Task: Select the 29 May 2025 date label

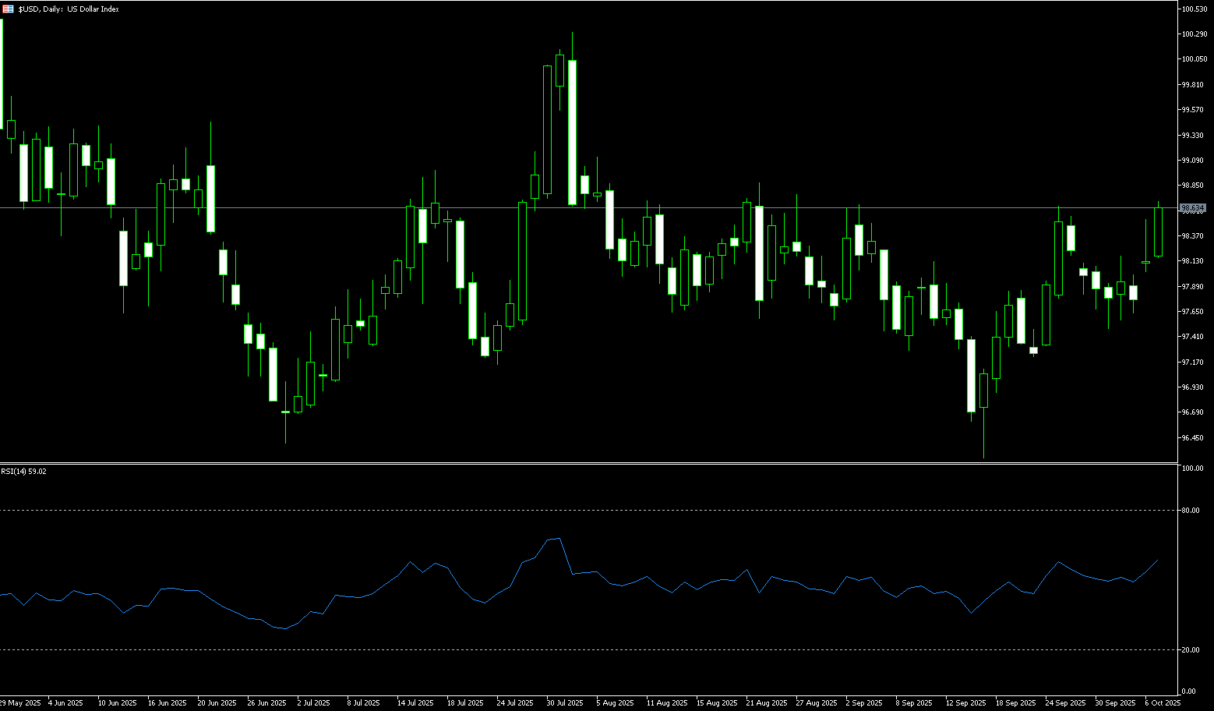Action: click(20, 703)
